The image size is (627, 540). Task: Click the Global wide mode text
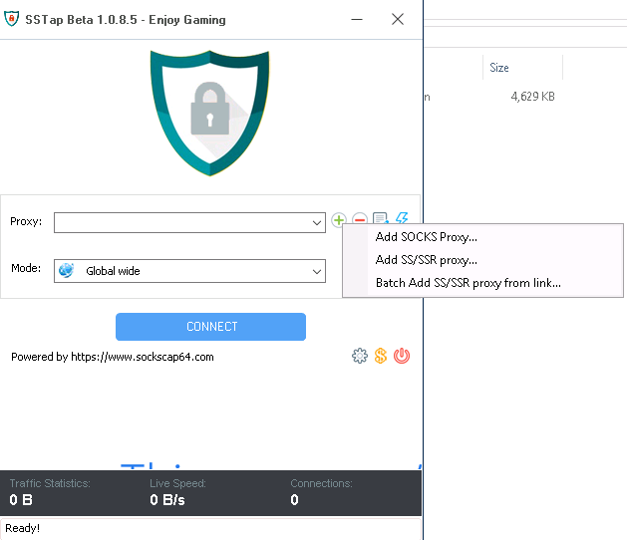113,271
